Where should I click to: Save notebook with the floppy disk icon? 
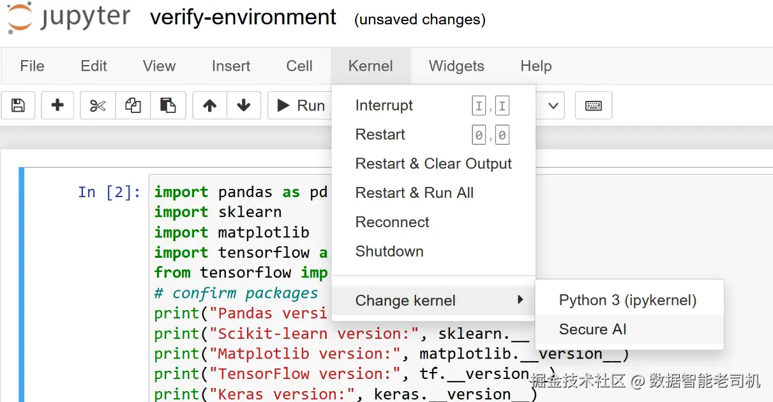[x=18, y=105]
